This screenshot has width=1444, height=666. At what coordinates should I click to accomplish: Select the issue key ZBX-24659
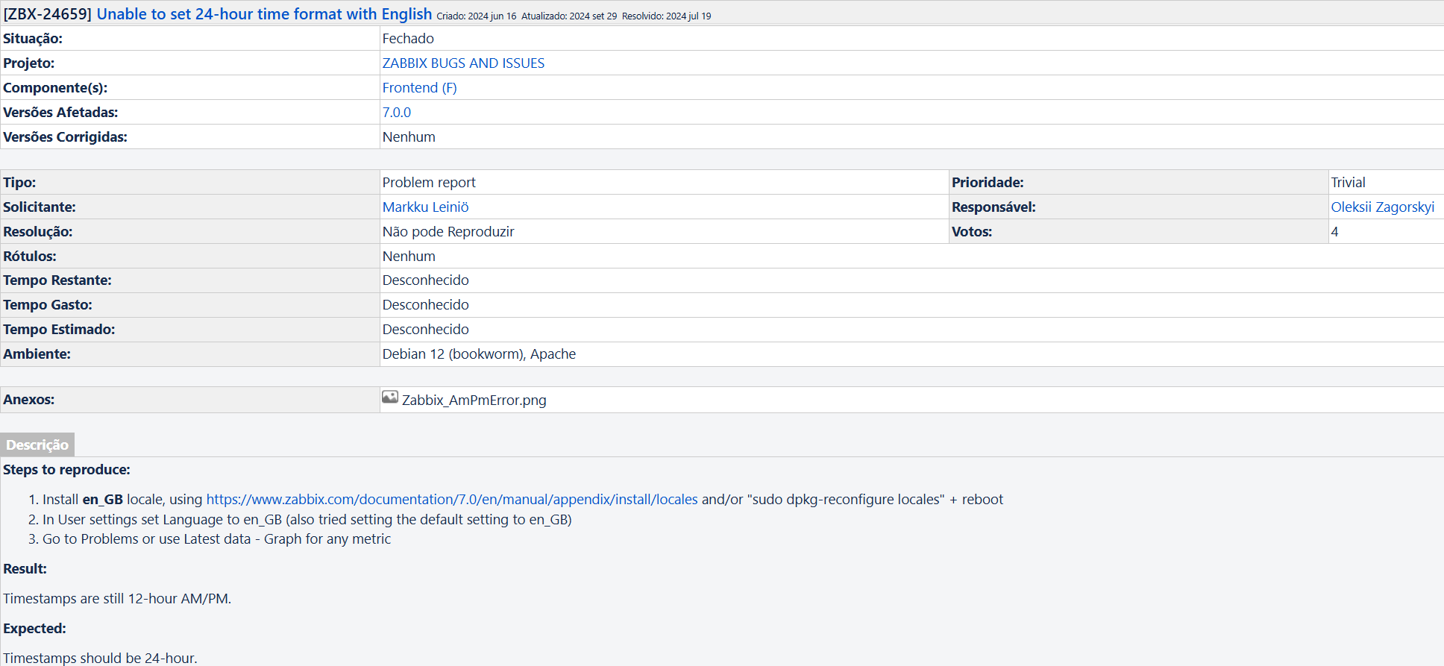(48, 14)
